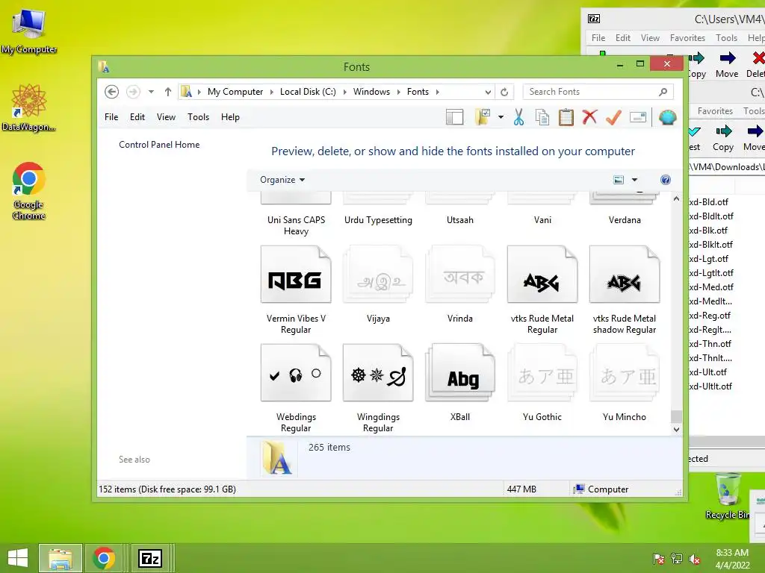Click Windows in the address breadcrumb
Image resolution: width=765 pixels, height=573 pixels.
(x=371, y=92)
